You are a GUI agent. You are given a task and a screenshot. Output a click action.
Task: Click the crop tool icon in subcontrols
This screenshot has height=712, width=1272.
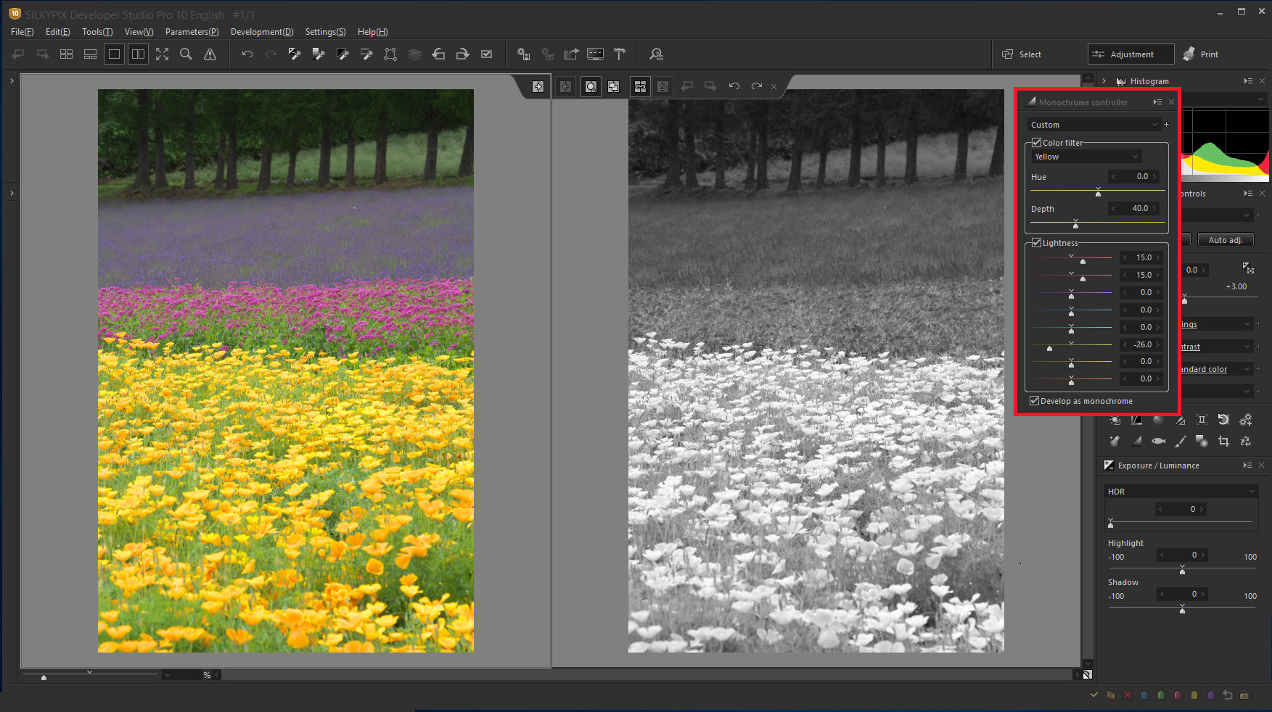click(1223, 441)
